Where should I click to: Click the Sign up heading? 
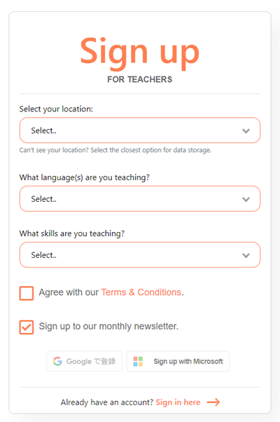(140, 52)
